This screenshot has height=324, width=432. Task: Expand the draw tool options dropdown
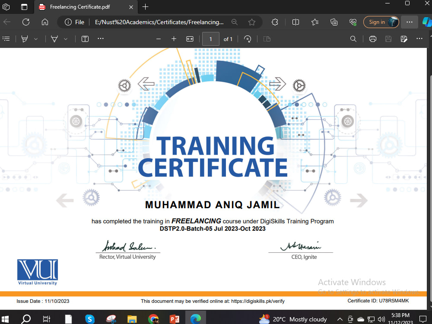tap(66, 39)
